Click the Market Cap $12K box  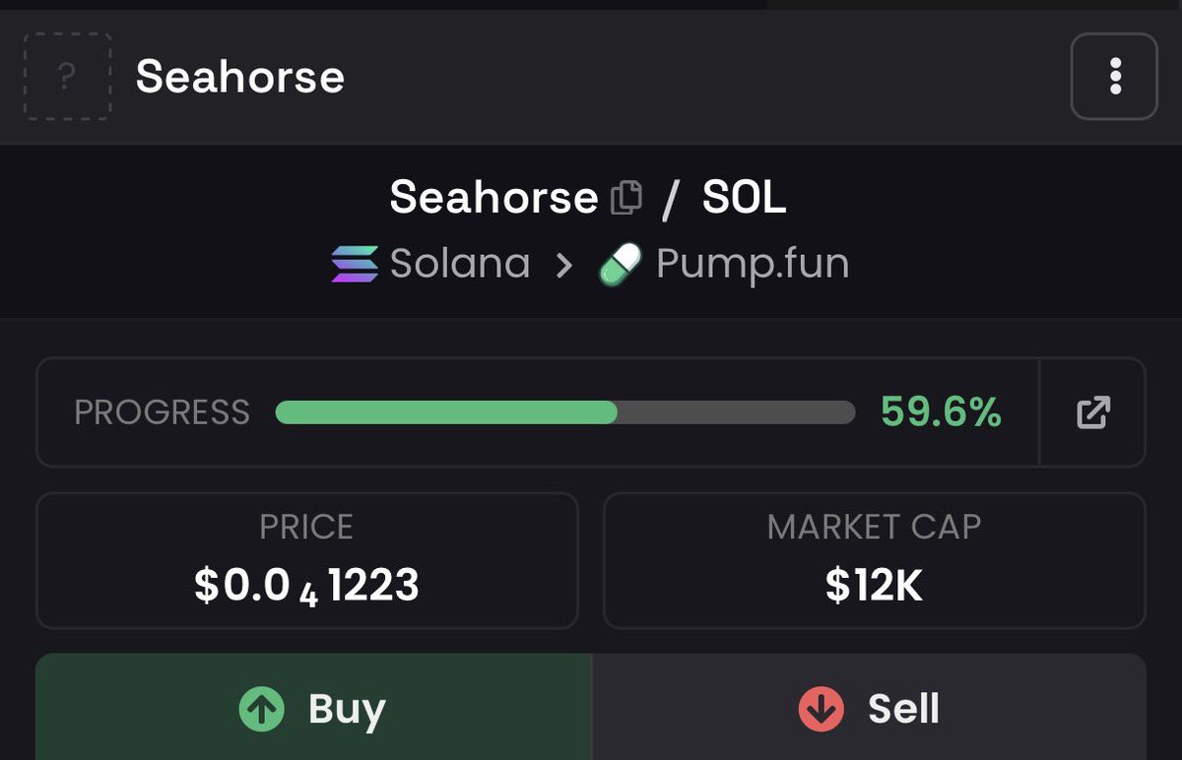pos(875,560)
